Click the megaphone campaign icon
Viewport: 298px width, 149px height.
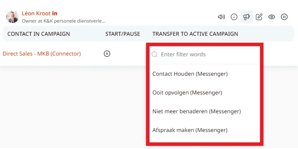click(x=247, y=17)
